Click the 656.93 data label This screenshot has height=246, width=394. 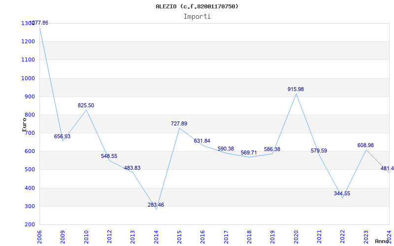62,136
